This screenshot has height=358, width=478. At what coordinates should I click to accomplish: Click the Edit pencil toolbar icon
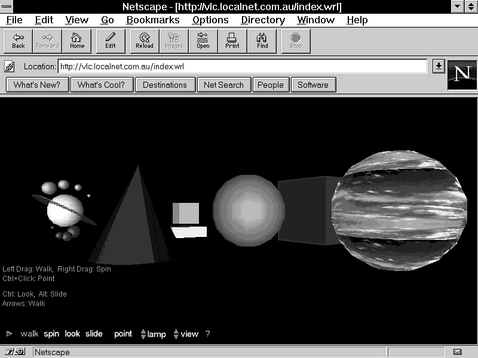[x=111, y=41]
